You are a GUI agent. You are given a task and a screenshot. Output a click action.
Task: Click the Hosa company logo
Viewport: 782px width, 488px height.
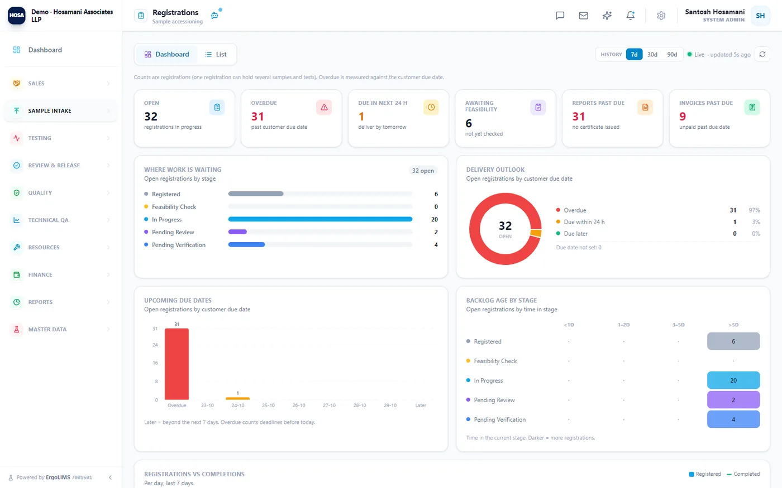17,16
